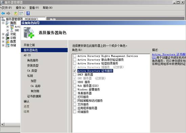Uncheck Active Directory 证书服务 checkbox
The width and height of the screenshot is (186, 133).
[x=75, y=71]
